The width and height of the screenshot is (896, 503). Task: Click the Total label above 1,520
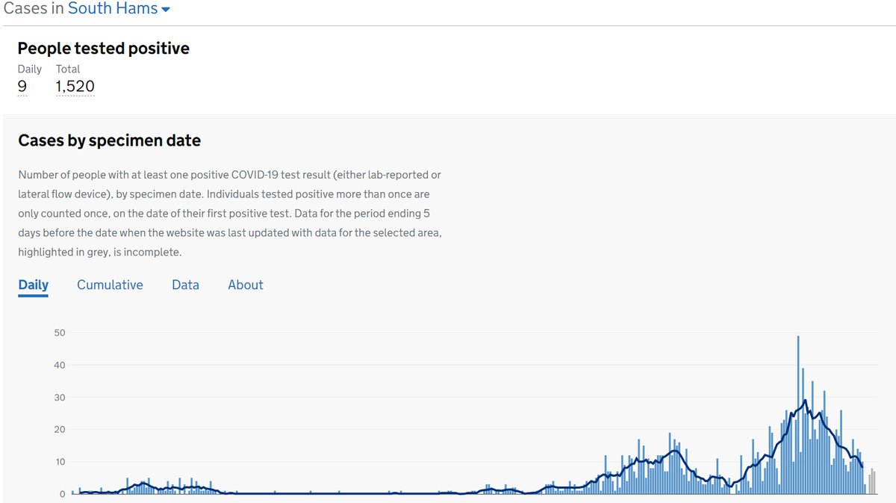pyautogui.click(x=68, y=69)
